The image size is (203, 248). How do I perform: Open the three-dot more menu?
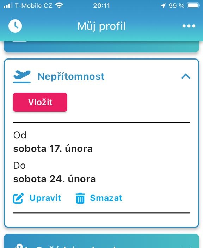(x=189, y=26)
